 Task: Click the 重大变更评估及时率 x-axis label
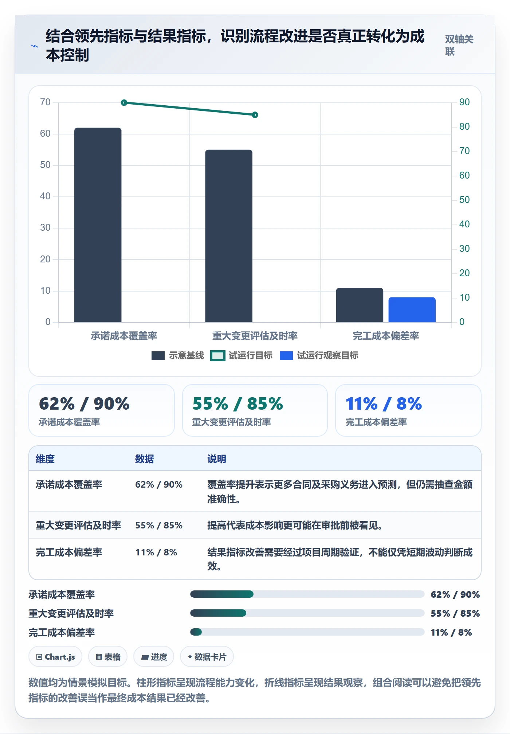pyautogui.click(x=255, y=336)
